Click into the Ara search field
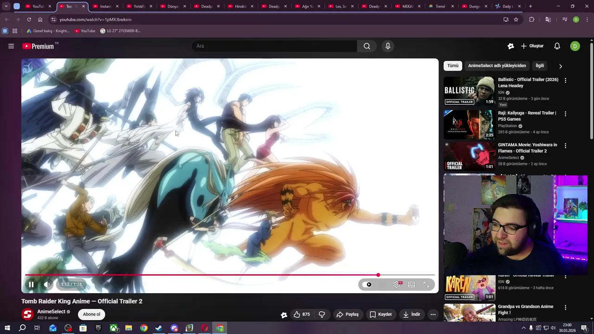The image size is (594, 334). (274, 46)
